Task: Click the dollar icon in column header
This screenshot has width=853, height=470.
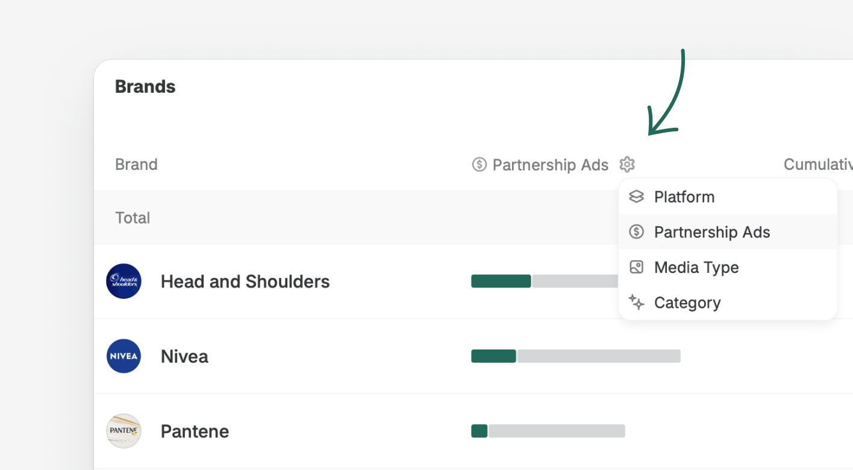Action: (x=479, y=164)
